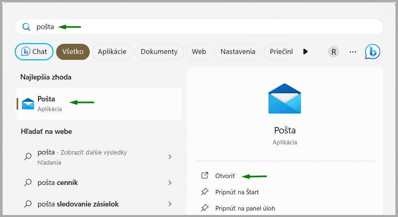Image resolution: width=398 pixels, height=217 pixels.
Task: Switch to the Dokumenty filter tab
Action: (x=159, y=52)
